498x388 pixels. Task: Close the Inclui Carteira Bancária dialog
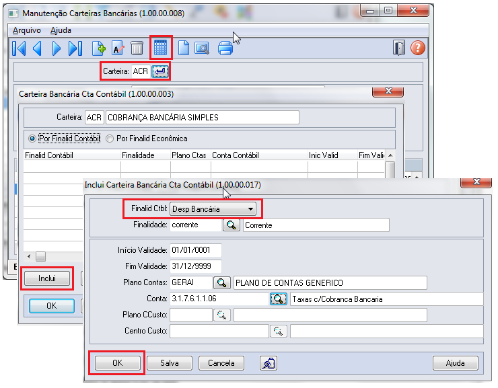coord(476,182)
